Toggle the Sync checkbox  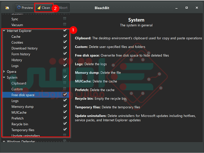tap(65, 19)
